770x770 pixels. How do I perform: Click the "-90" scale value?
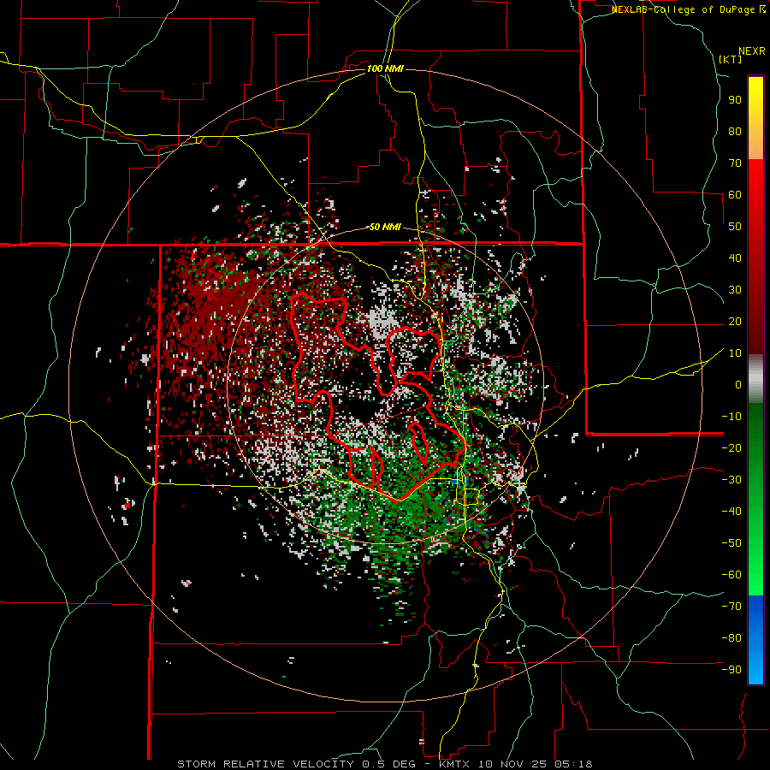pyautogui.click(x=731, y=670)
